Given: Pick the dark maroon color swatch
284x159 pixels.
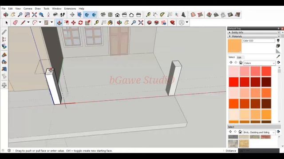Looking at the screenshot, I should (266, 82).
